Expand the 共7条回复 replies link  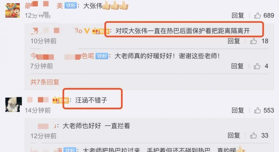pyautogui.click(x=45, y=82)
